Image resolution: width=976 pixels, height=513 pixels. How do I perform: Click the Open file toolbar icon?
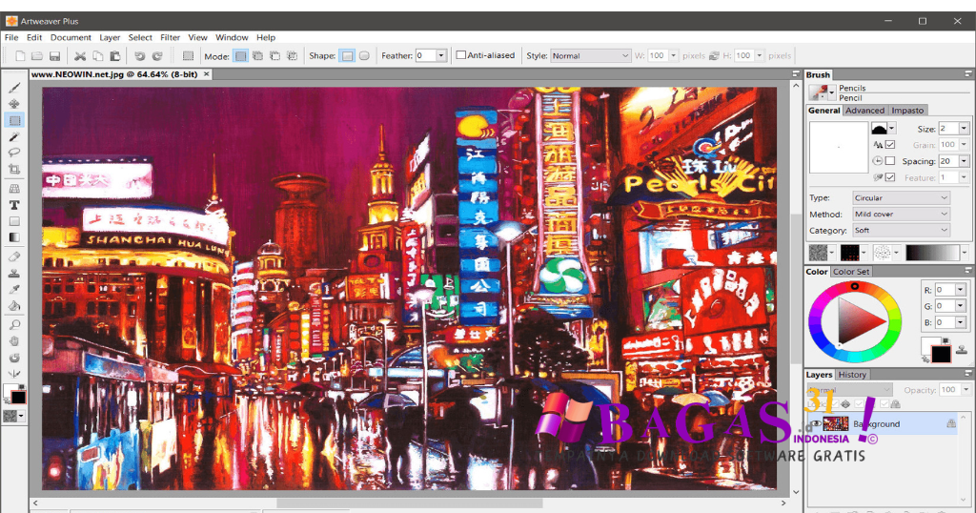[37, 56]
